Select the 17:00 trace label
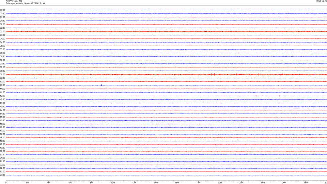 tap(2, 131)
